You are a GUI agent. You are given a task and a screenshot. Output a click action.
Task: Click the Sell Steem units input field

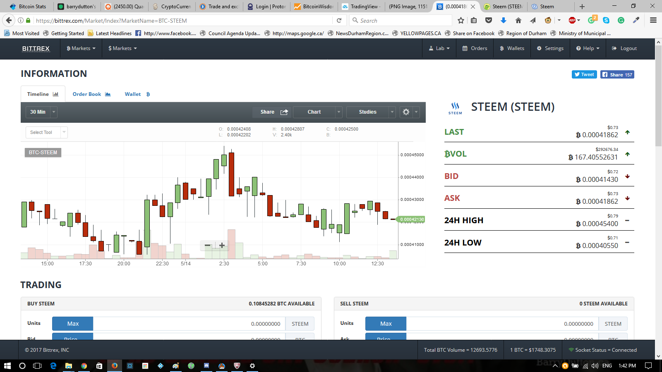[x=502, y=324]
